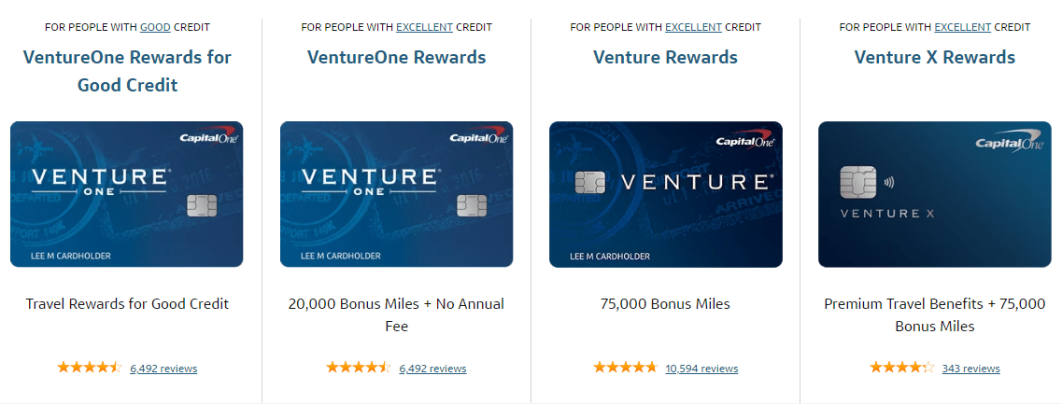The width and height of the screenshot is (1062, 404).
Task: Click the star rating beside 10,594 reviews
Action: click(x=625, y=368)
